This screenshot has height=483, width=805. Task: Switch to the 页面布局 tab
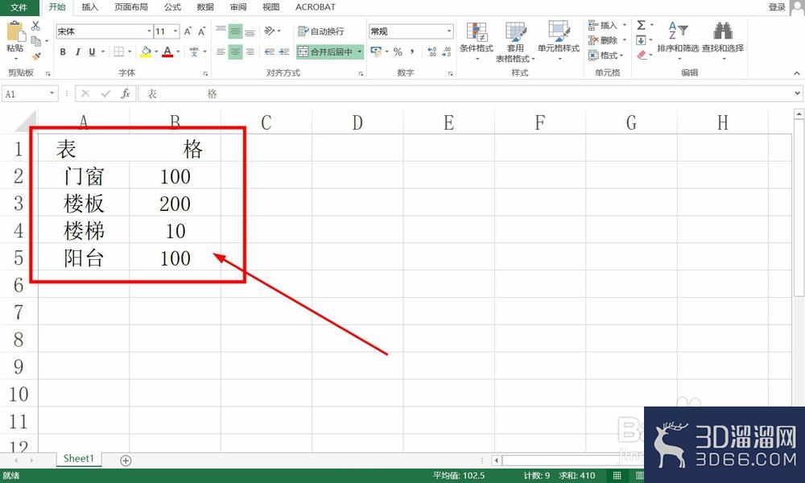131,7
